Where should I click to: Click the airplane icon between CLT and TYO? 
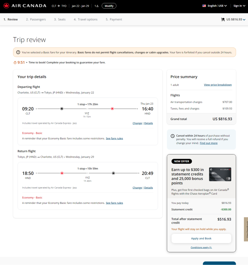point(59,6)
